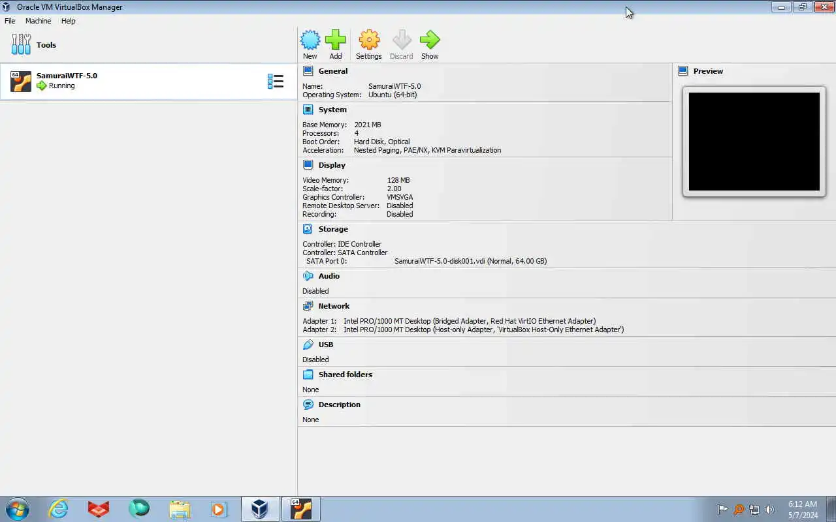Open the Help menu
Screen dimensions: 836x522
69,21
